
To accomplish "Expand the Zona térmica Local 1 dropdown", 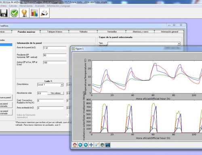I will (62, 85).
